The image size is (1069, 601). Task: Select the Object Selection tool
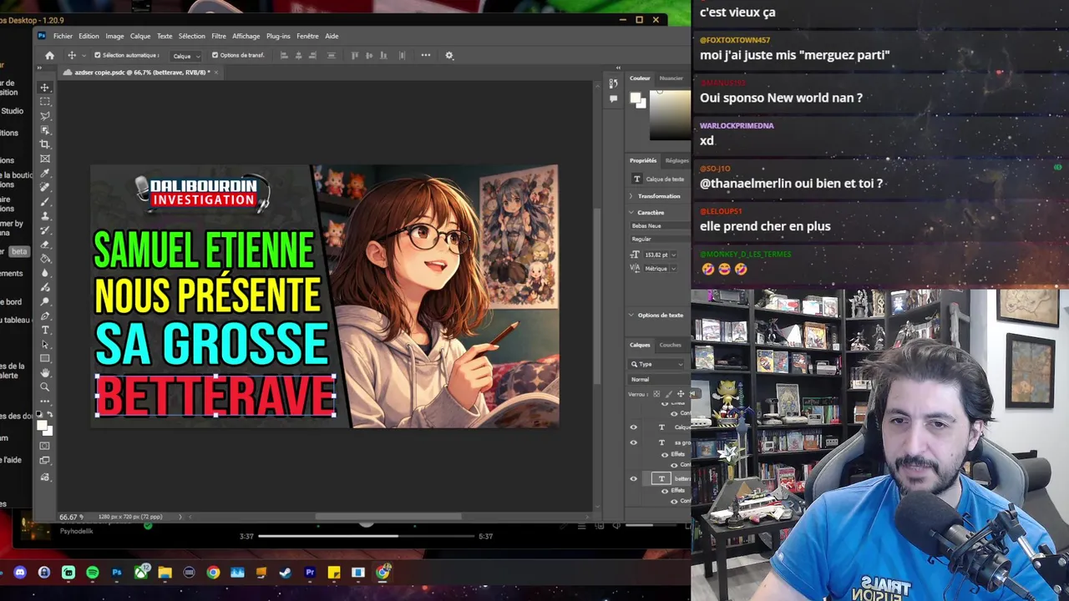coord(45,130)
